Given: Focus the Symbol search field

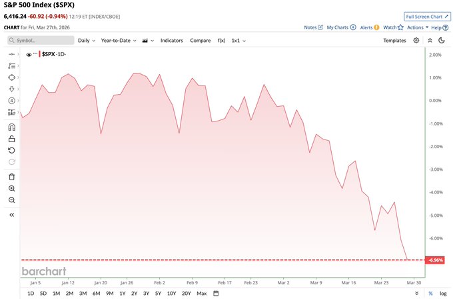Looking at the screenshot, I should tap(41, 40).
